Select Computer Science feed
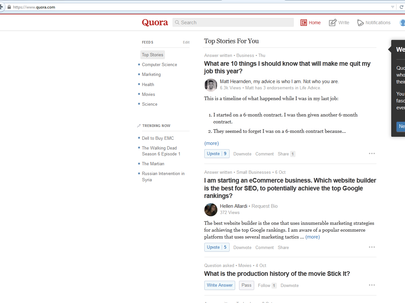405x303 pixels. pos(159,65)
